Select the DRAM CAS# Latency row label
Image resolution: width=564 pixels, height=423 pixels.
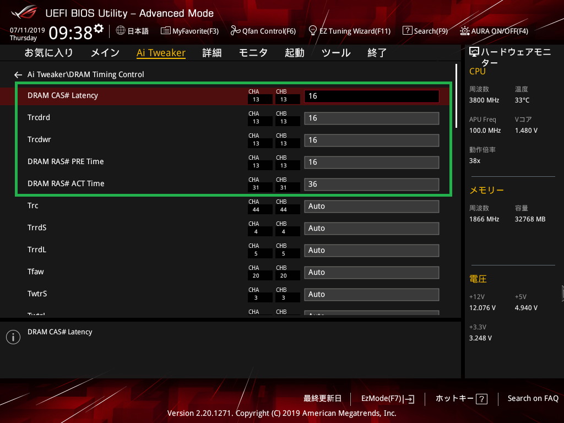click(63, 95)
